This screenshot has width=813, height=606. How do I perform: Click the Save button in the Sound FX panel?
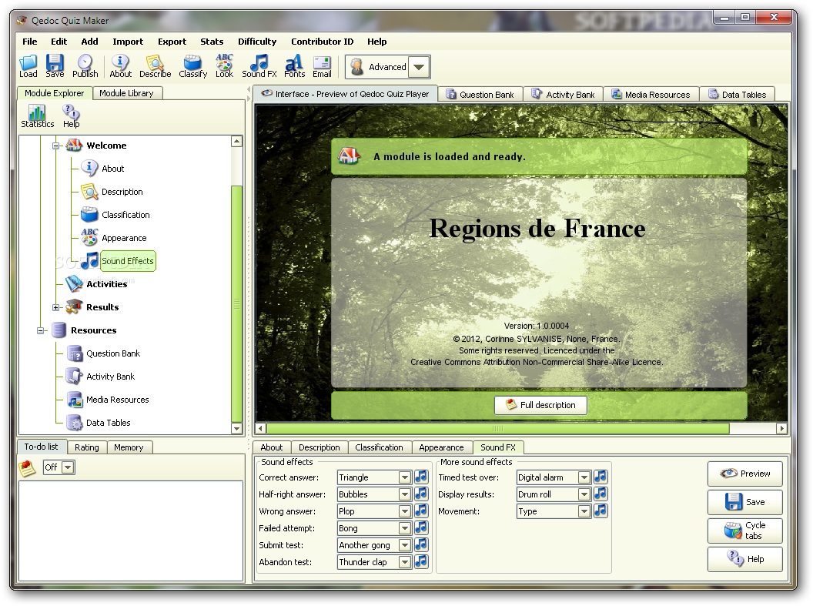[745, 502]
